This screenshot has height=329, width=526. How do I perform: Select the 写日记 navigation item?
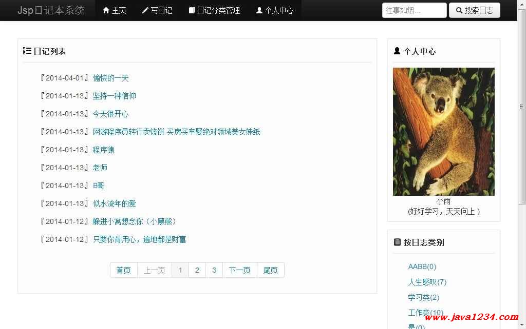pos(157,10)
